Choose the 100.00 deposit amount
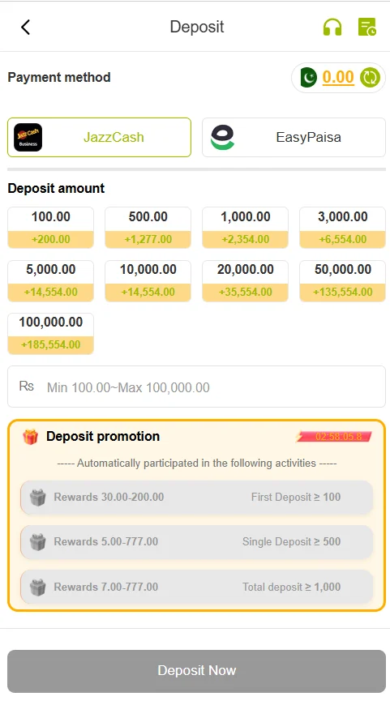This screenshot has width=390, height=705. coord(51,228)
